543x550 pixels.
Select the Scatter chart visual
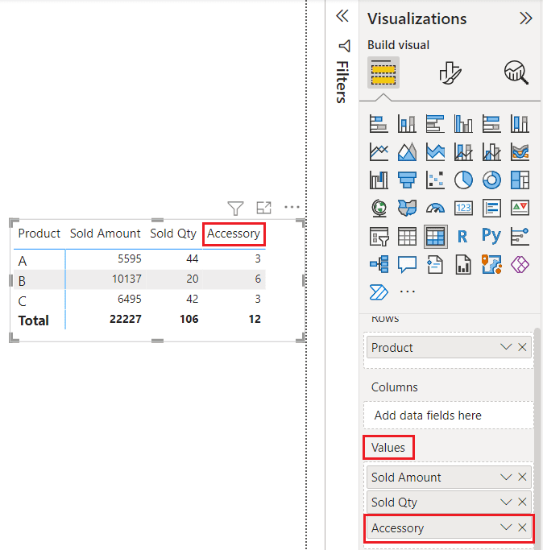(x=435, y=180)
